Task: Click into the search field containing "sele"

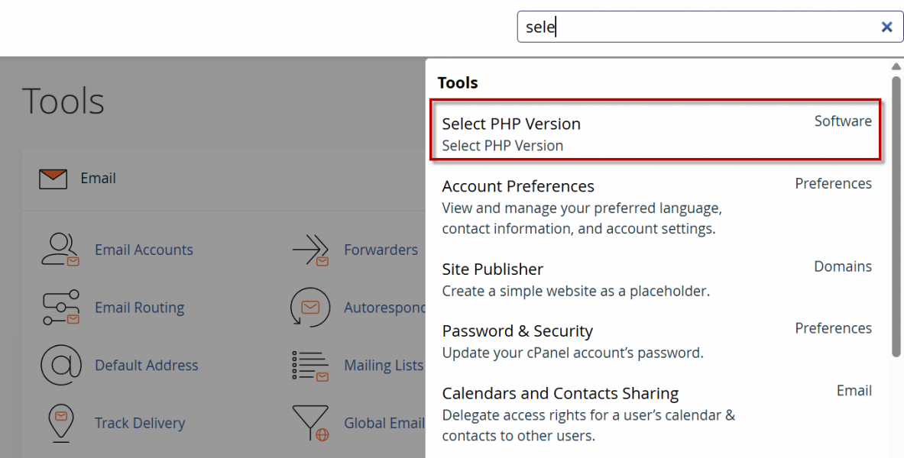Action: tap(695, 27)
